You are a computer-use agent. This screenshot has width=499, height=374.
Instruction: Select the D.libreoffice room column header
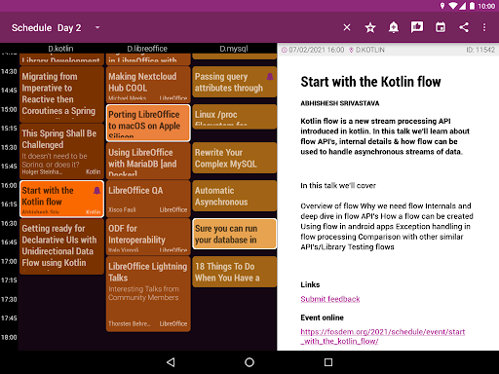pyautogui.click(x=147, y=49)
